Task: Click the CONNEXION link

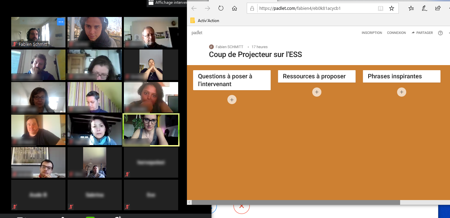Action: tap(396, 33)
